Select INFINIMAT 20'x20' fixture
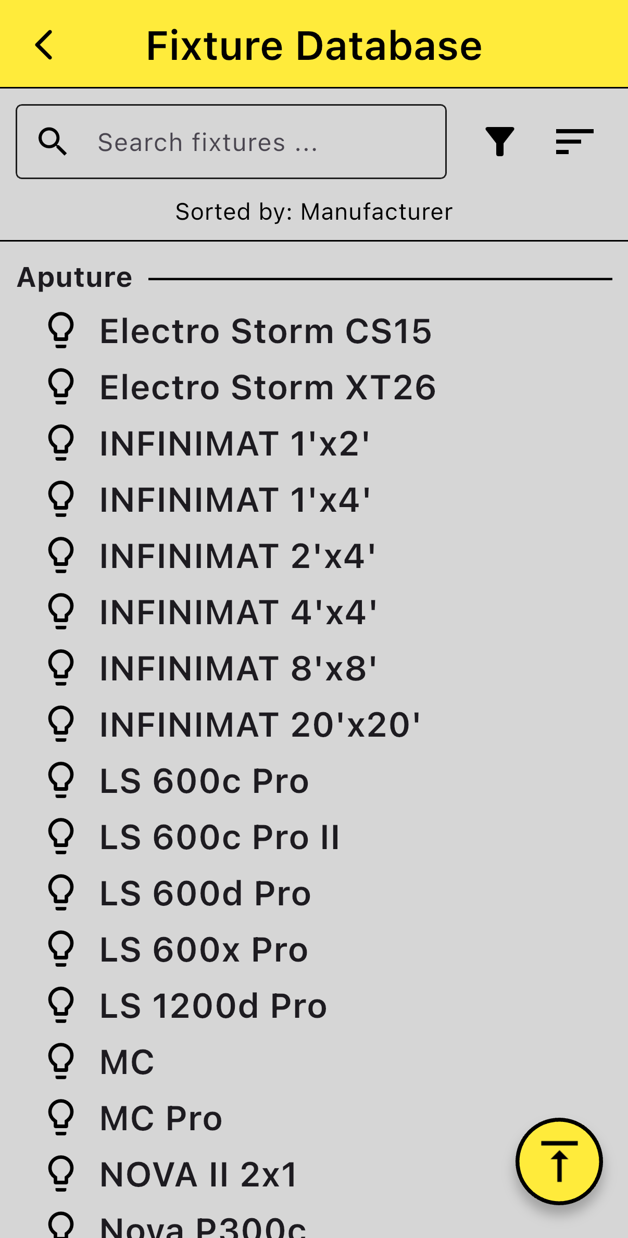628x1238 pixels. pyautogui.click(x=314, y=724)
